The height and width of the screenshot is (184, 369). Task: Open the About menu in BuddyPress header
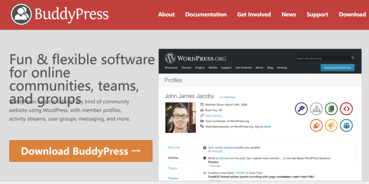pos(166,15)
